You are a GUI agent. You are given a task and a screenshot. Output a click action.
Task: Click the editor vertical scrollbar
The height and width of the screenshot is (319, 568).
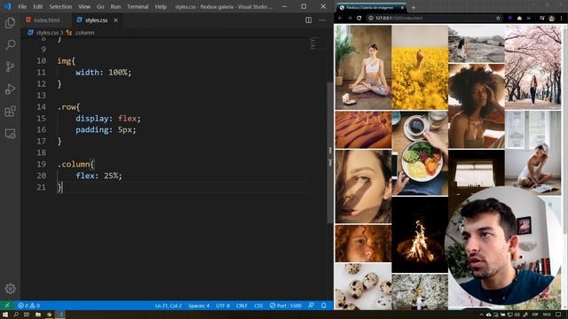(329, 152)
